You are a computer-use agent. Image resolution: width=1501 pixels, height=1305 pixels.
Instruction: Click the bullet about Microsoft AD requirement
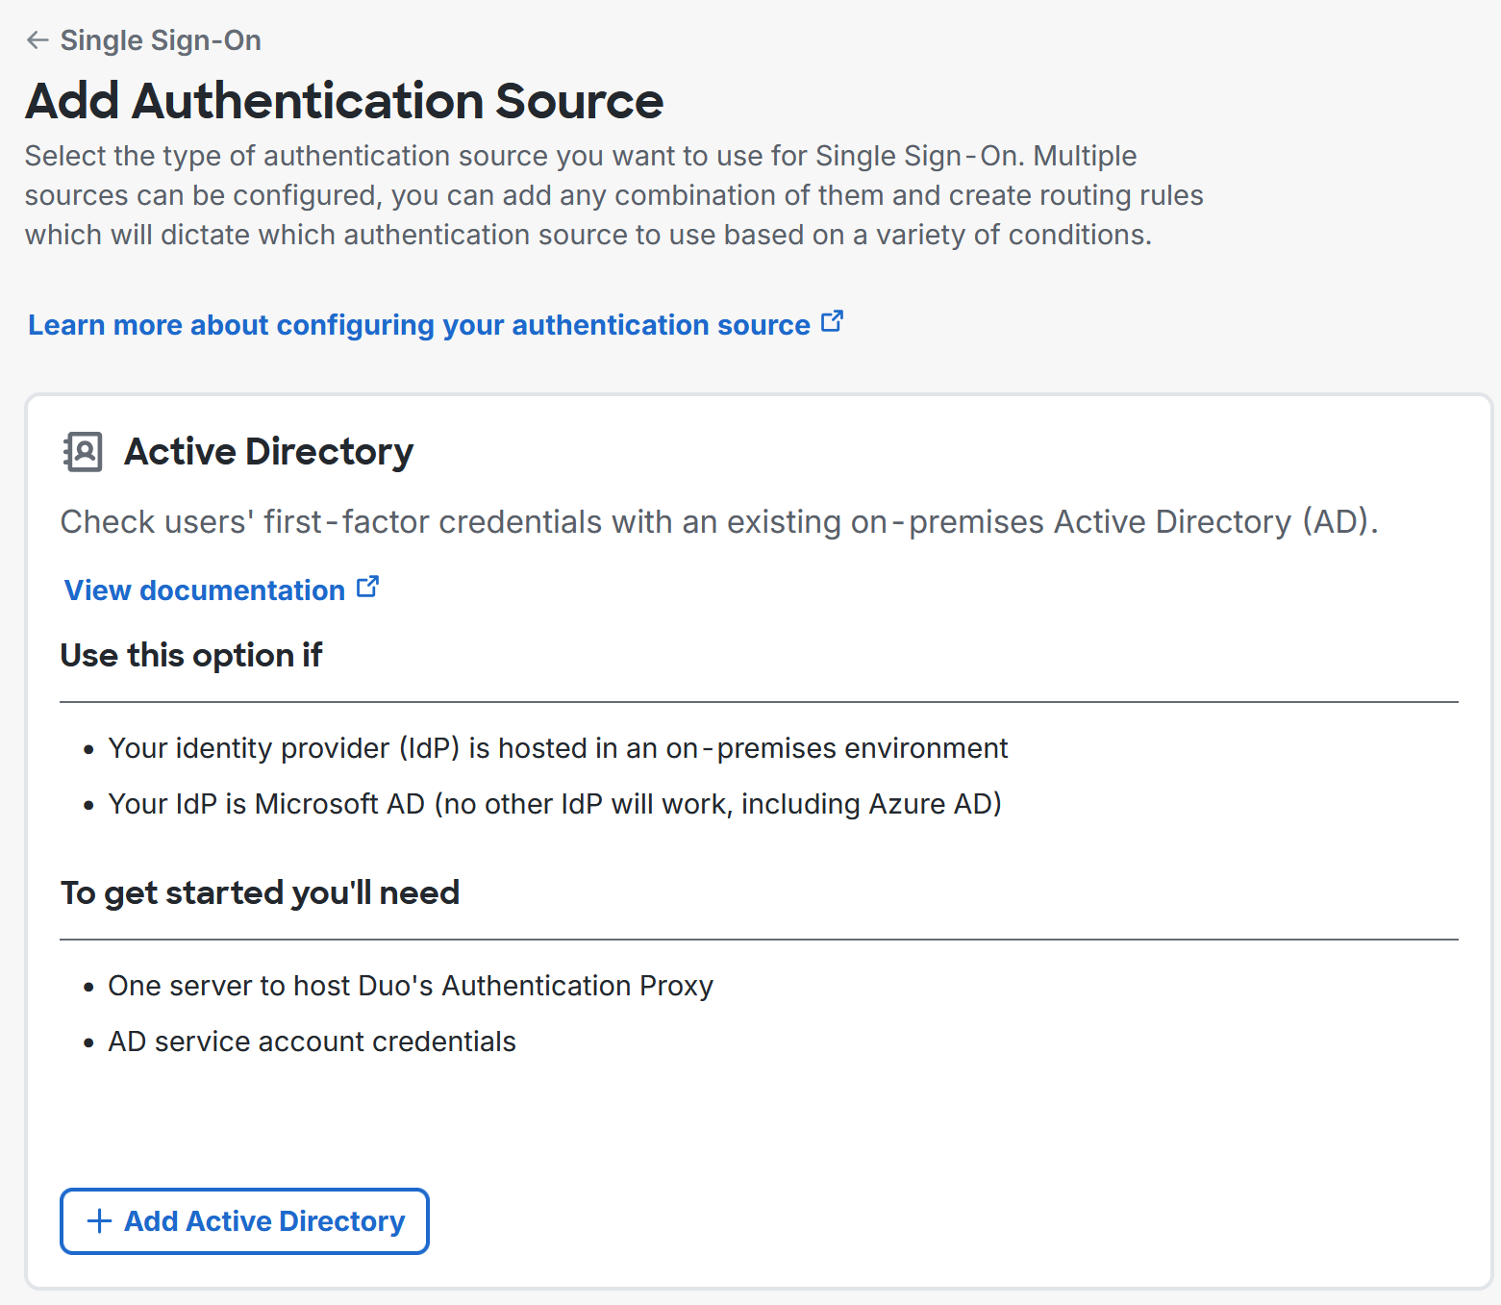click(555, 804)
